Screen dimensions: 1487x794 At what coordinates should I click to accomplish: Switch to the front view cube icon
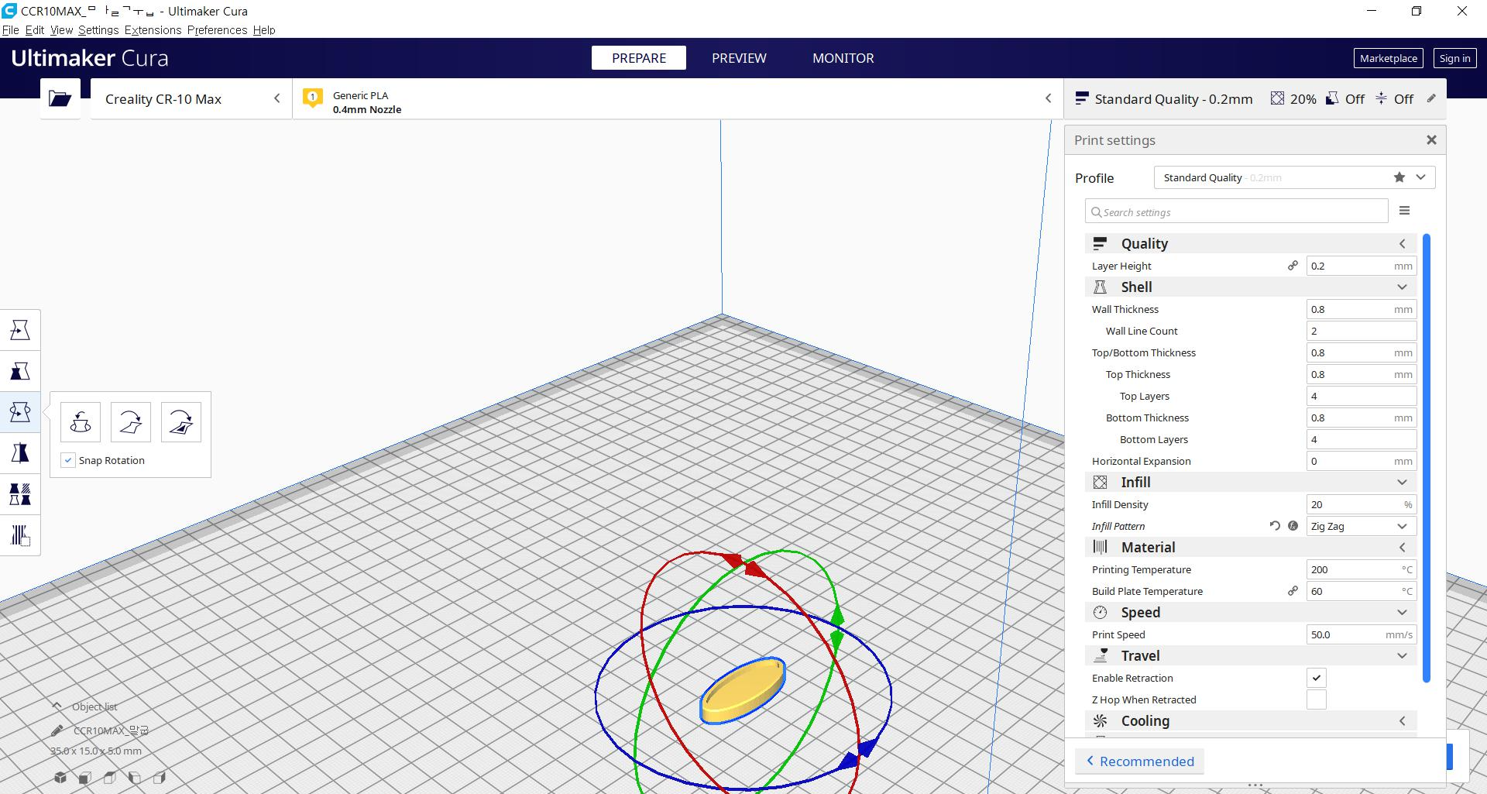[85, 778]
